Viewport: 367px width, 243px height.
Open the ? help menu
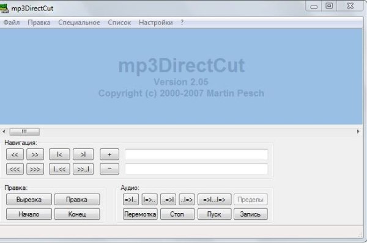[182, 23]
